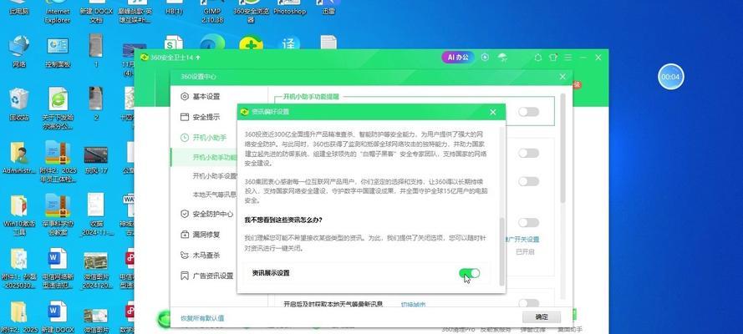Click the 切换城市 link

[413, 304]
